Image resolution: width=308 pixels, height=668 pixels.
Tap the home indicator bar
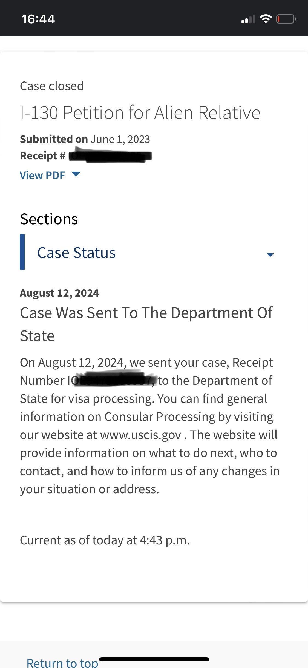(154, 659)
